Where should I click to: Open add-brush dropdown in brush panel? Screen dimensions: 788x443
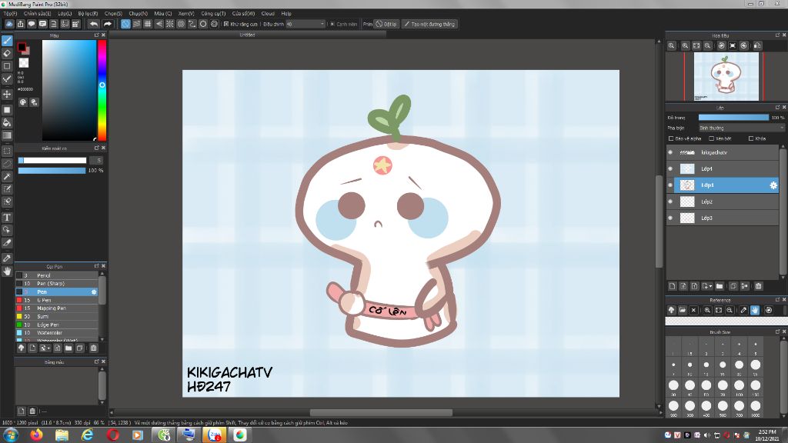pyautogui.click(x=45, y=348)
